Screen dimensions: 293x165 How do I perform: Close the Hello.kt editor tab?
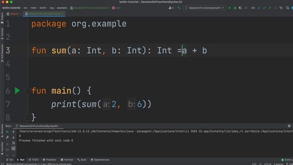[x=21, y=14]
